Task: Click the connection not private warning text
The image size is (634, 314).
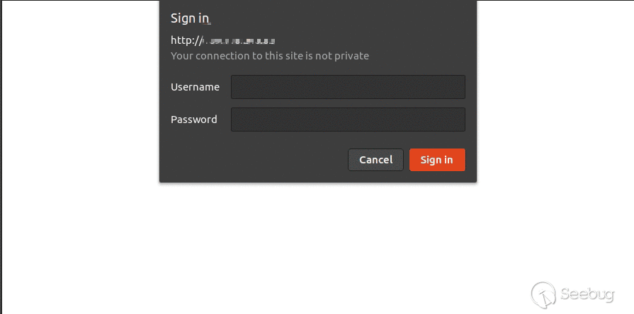Action: pyautogui.click(x=270, y=56)
